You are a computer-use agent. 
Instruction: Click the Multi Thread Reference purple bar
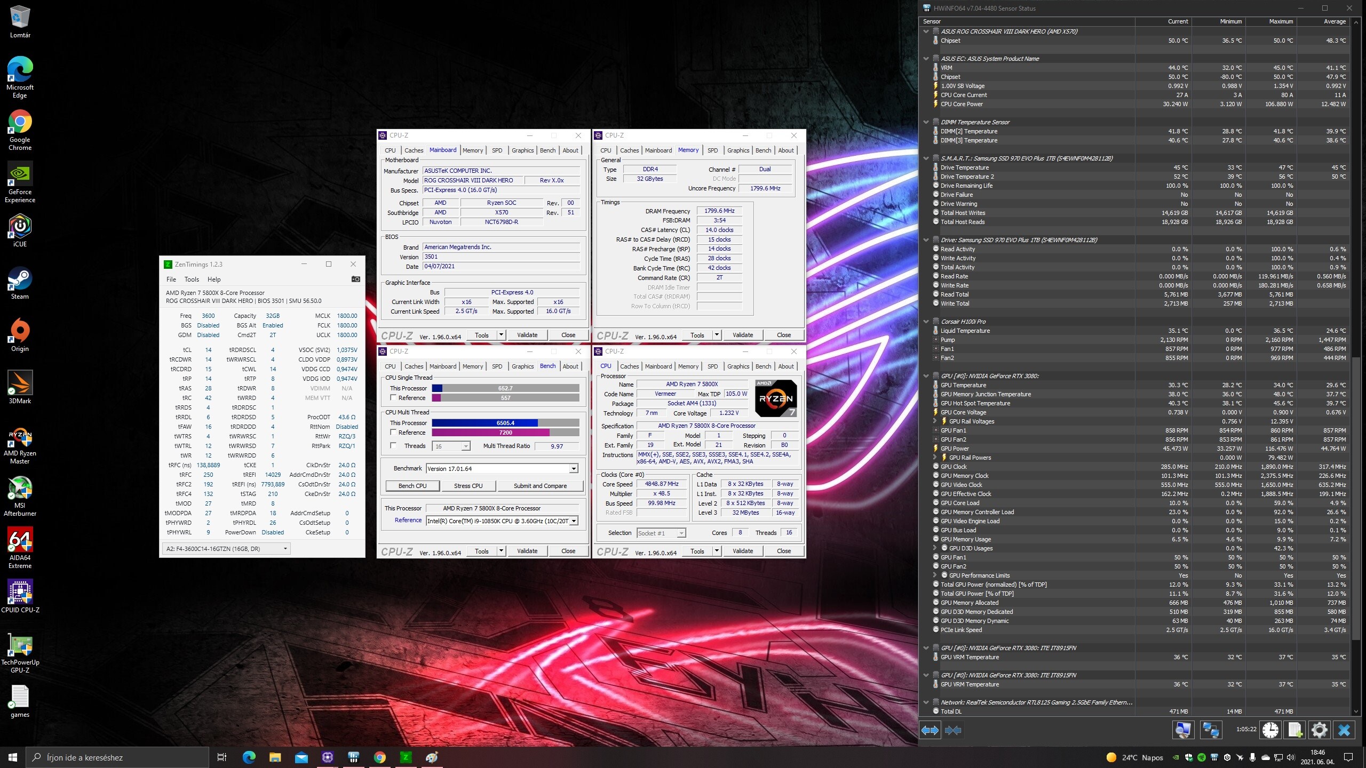[505, 433]
